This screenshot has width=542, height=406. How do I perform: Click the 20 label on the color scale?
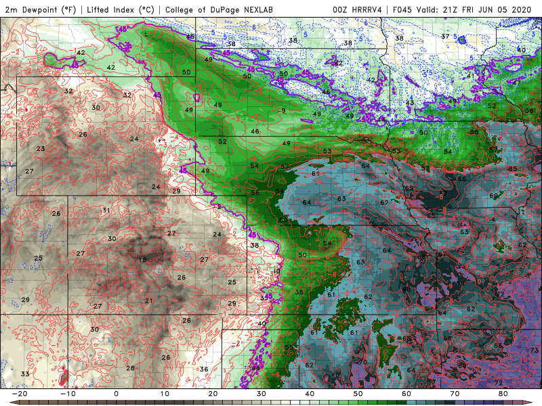[x=213, y=394]
